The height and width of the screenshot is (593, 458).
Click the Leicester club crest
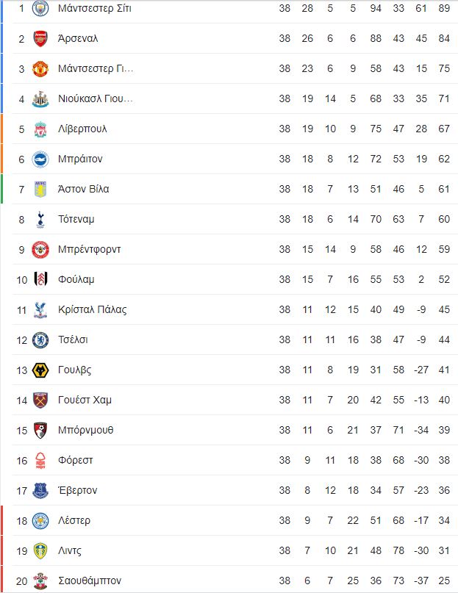point(40,521)
